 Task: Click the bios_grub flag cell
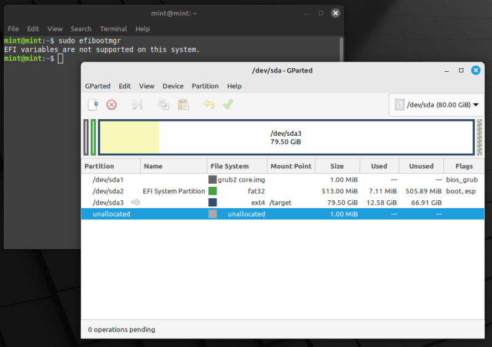coord(462,179)
